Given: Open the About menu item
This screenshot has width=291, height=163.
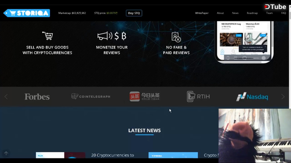Looking at the screenshot, I should (220, 13).
